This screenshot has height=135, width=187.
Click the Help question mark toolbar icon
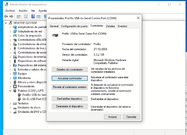33,16
